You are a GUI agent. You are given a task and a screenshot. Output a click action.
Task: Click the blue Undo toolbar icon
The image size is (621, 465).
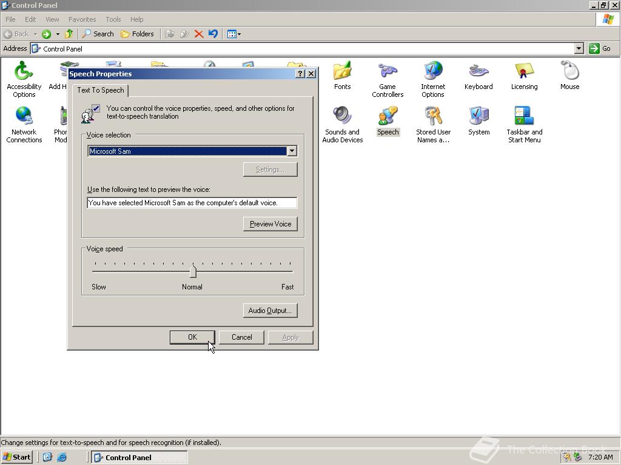pos(213,34)
